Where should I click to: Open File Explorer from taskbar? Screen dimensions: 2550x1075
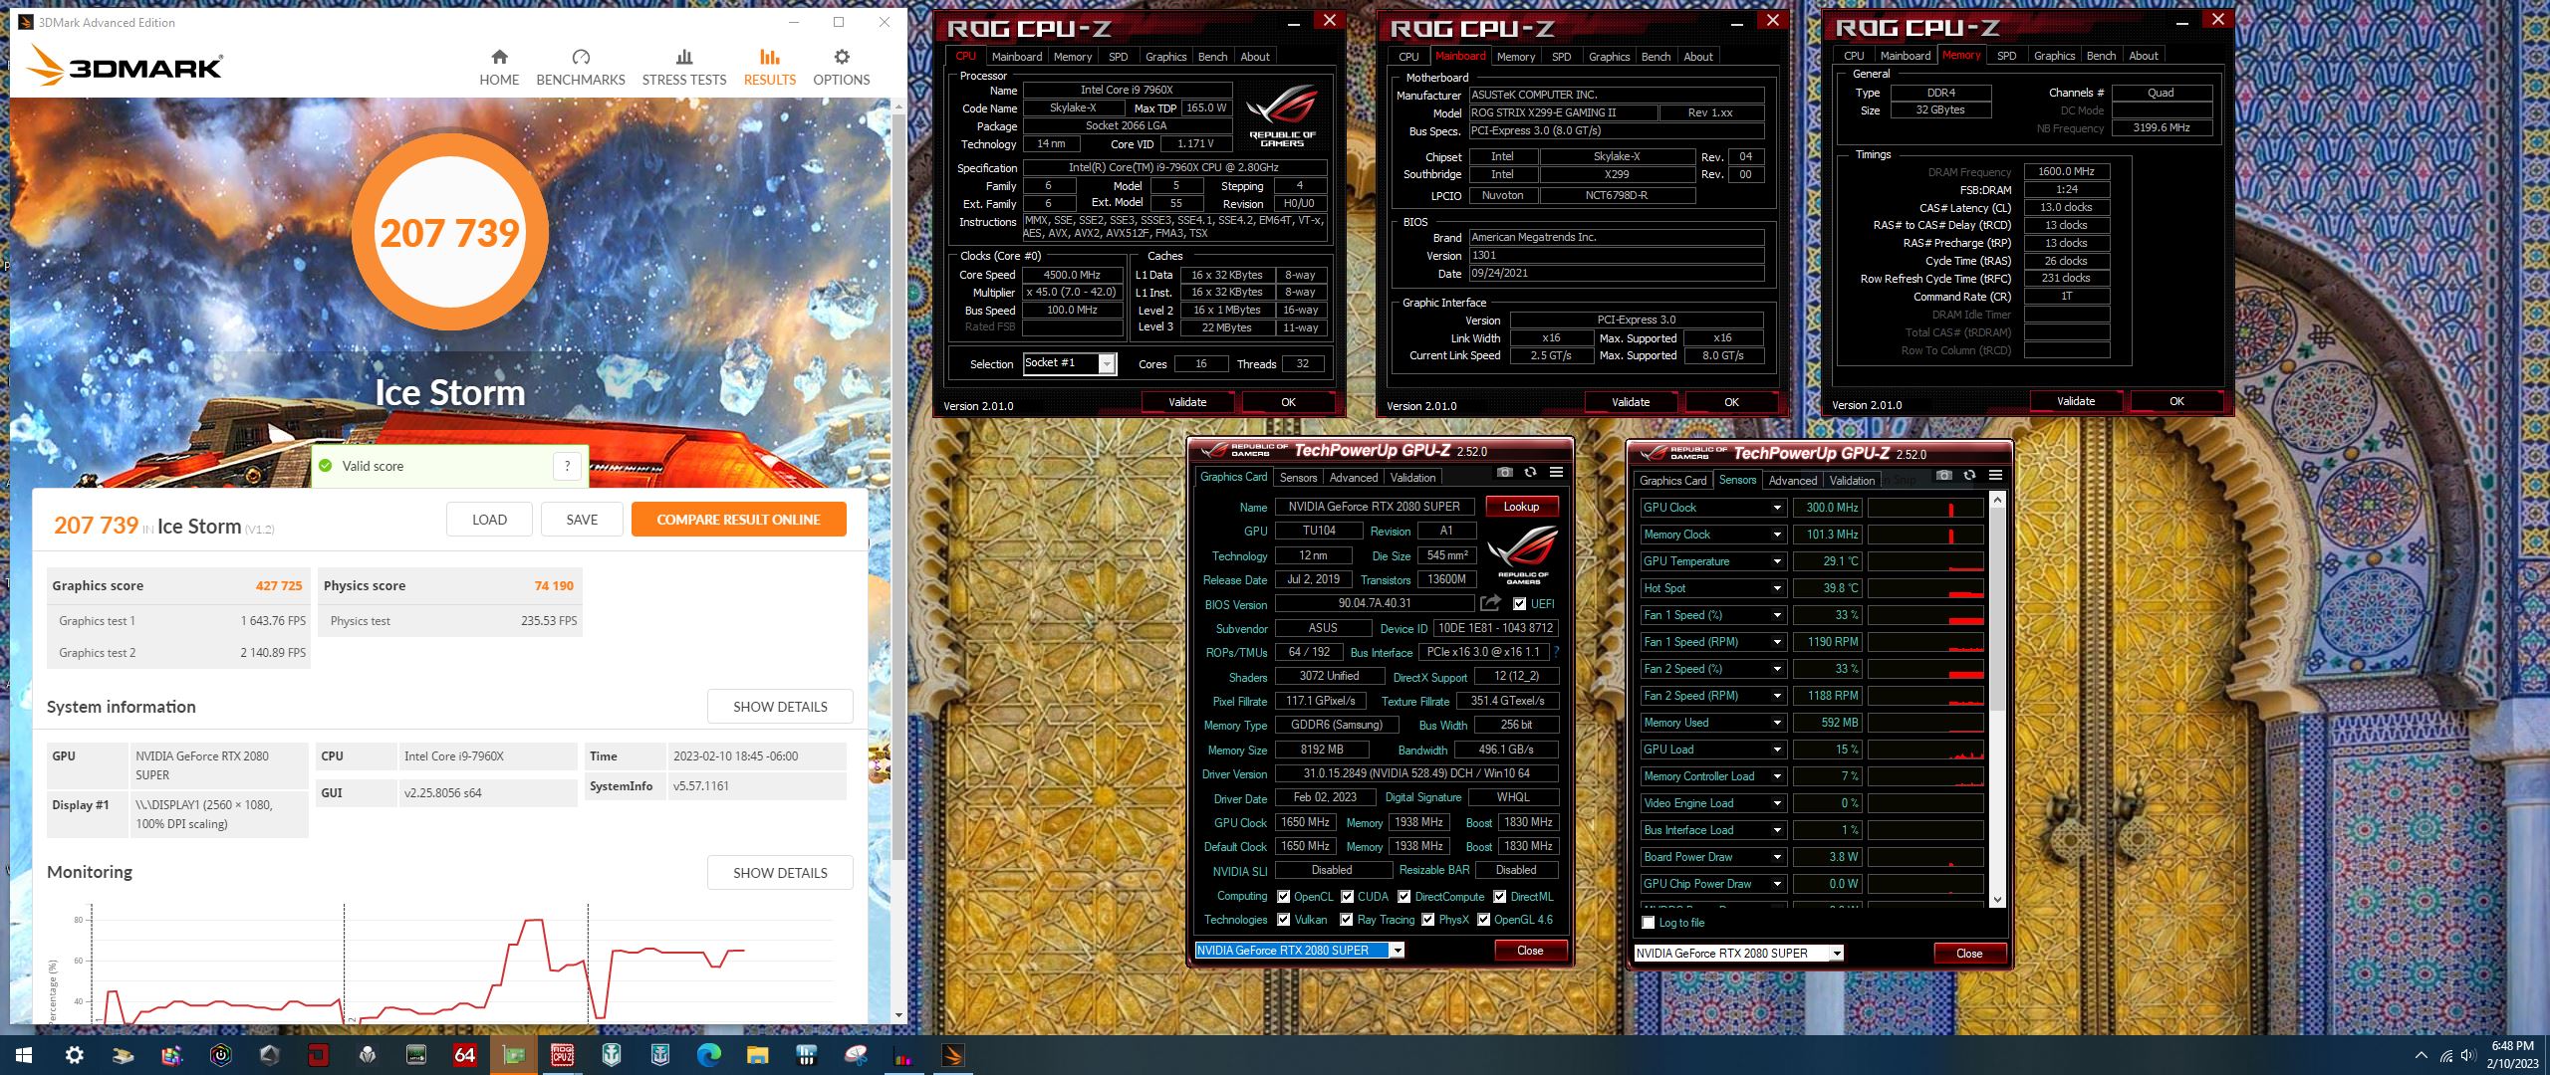click(757, 1055)
